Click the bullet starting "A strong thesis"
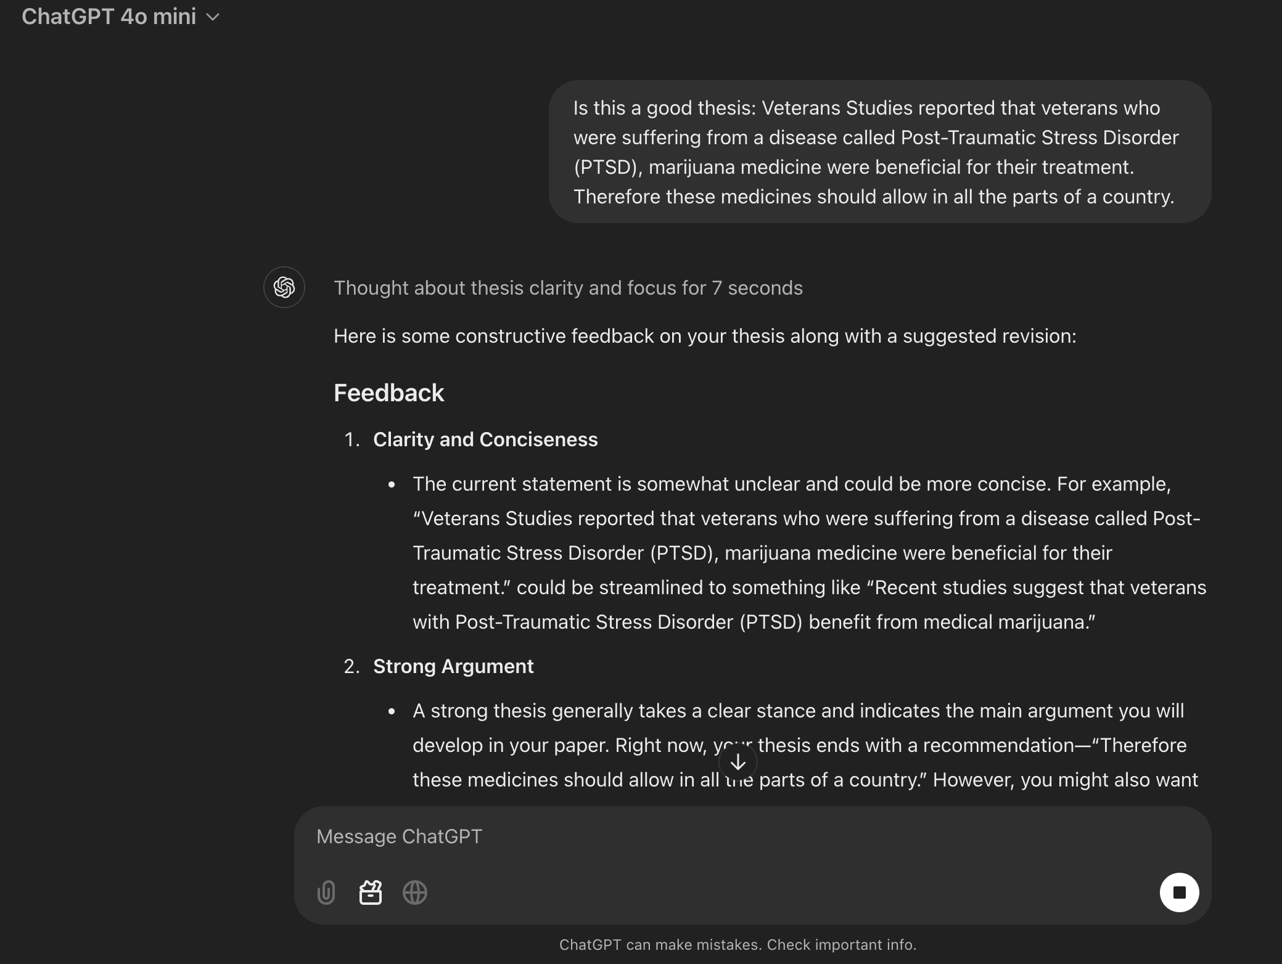1282x964 pixels. (x=797, y=711)
